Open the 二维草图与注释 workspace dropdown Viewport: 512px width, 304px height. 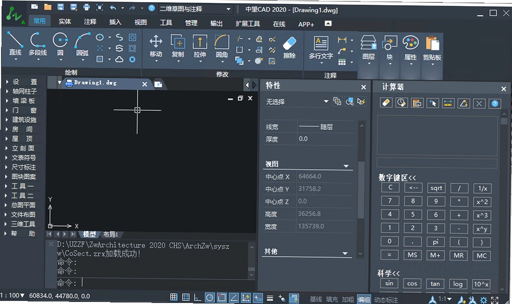196,9
